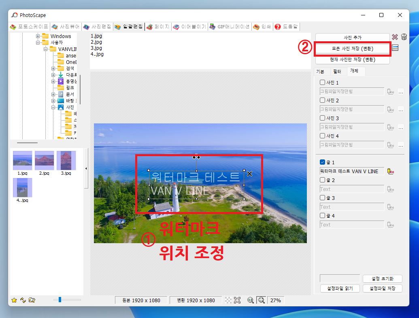Delete watermark text with its X handle
The height and width of the screenshot is (318, 419).
[x=250, y=174]
